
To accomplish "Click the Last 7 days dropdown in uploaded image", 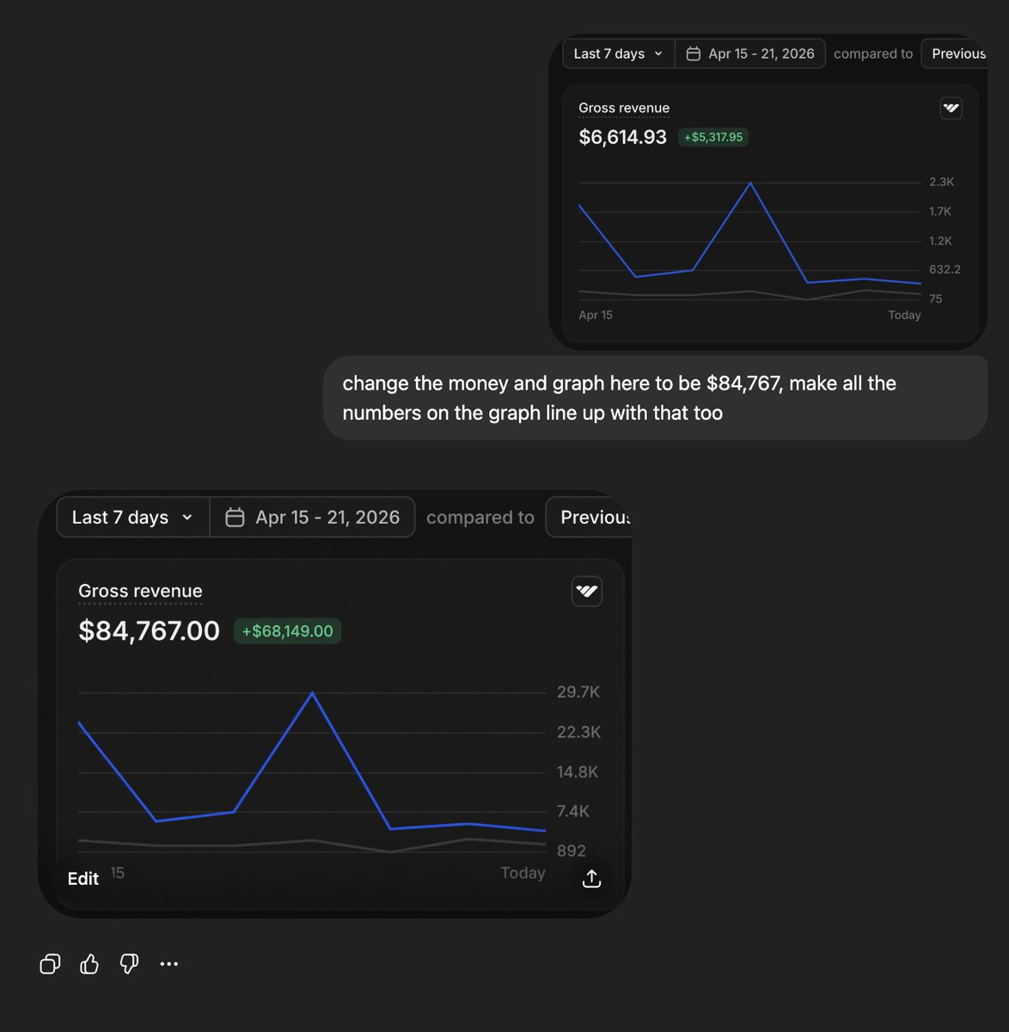I will pos(619,53).
